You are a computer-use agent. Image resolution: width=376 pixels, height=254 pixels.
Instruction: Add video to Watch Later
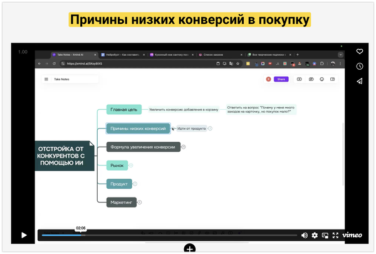pos(360,66)
